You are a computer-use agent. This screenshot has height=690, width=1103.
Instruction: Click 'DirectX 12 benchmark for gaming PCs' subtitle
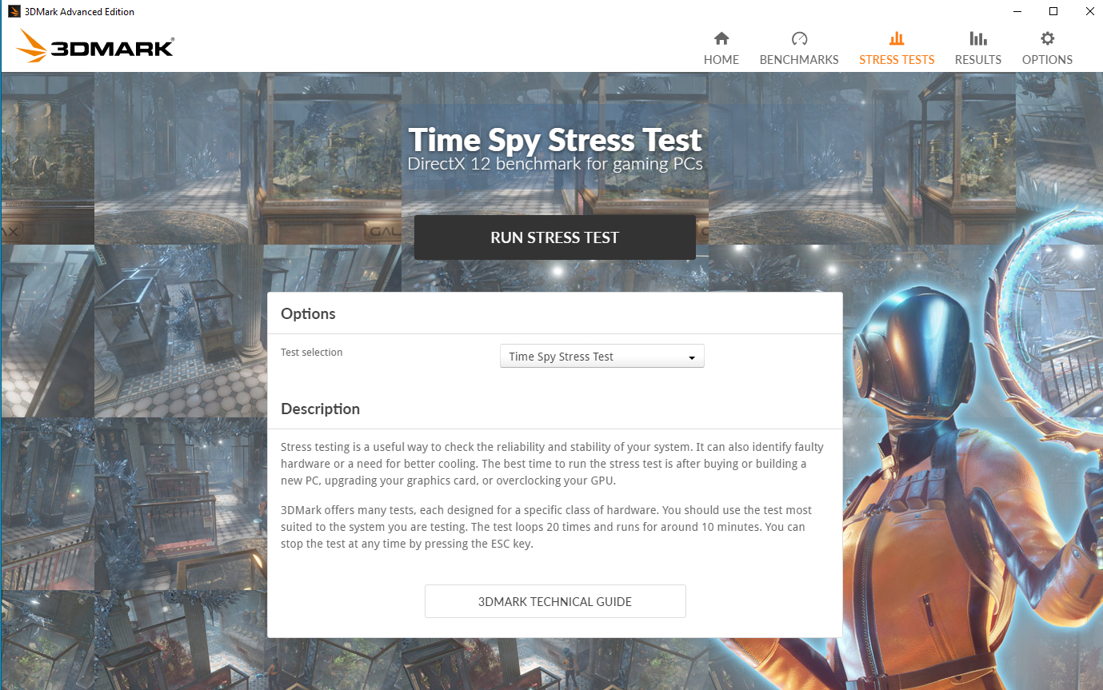click(555, 164)
